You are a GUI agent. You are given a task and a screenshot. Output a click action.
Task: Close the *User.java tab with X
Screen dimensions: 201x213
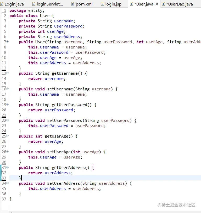[x=157, y=4]
